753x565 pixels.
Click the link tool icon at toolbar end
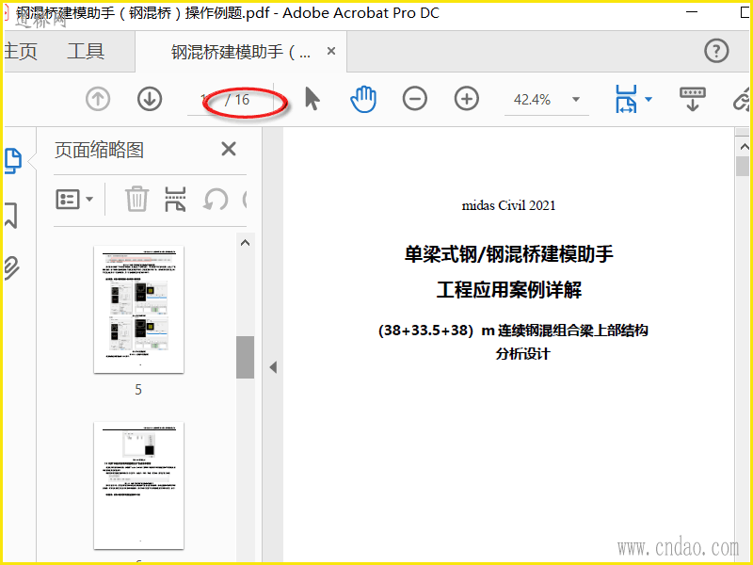pos(742,99)
